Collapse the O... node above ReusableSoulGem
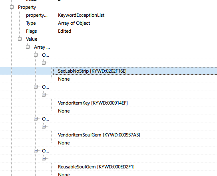Viewport: 217px width, 176px height. click(x=36, y=151)
